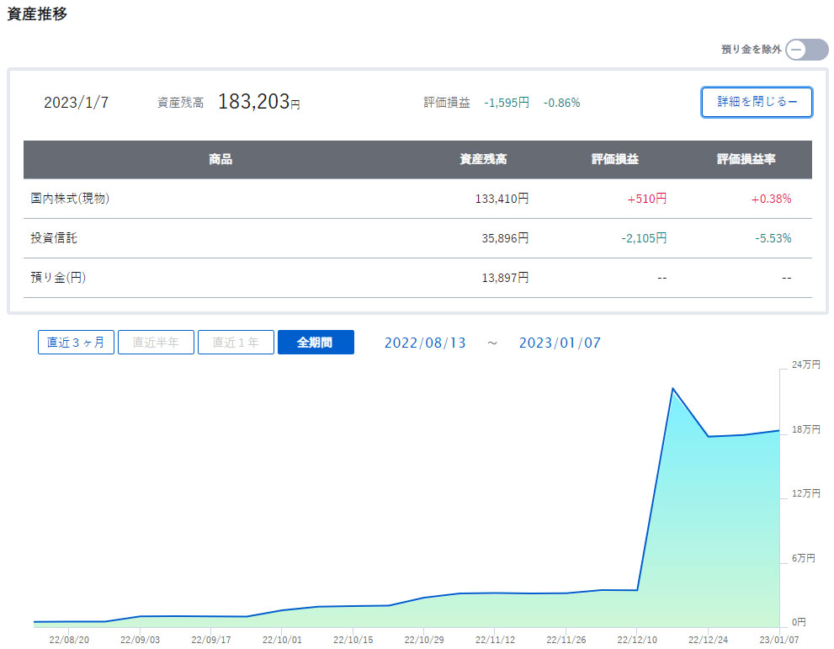Image resolution: width=834 pixels, height=649 pixels.
Task: Click the 183,203円 total asset balance
Action: click(x=258, y=102)
